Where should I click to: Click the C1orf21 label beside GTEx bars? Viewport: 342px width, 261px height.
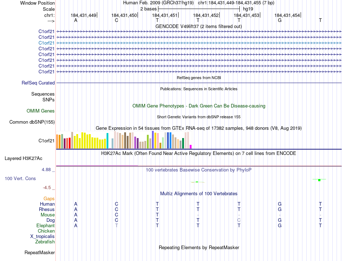point(46,141)
